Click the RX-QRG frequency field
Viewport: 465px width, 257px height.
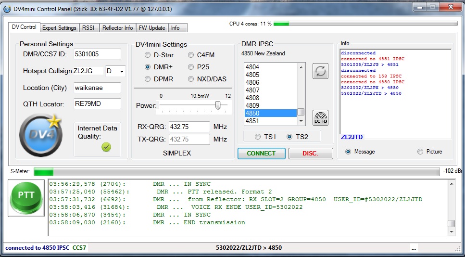click(x=189, y=127)
